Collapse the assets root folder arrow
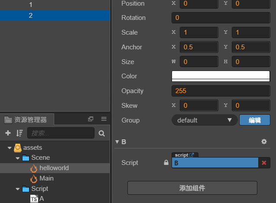Image resolution: width=276 pixels, height=203 pixels. pyautogui.click(x=10, y=148)
